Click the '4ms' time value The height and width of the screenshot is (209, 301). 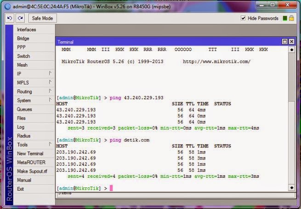click(201, 110)
